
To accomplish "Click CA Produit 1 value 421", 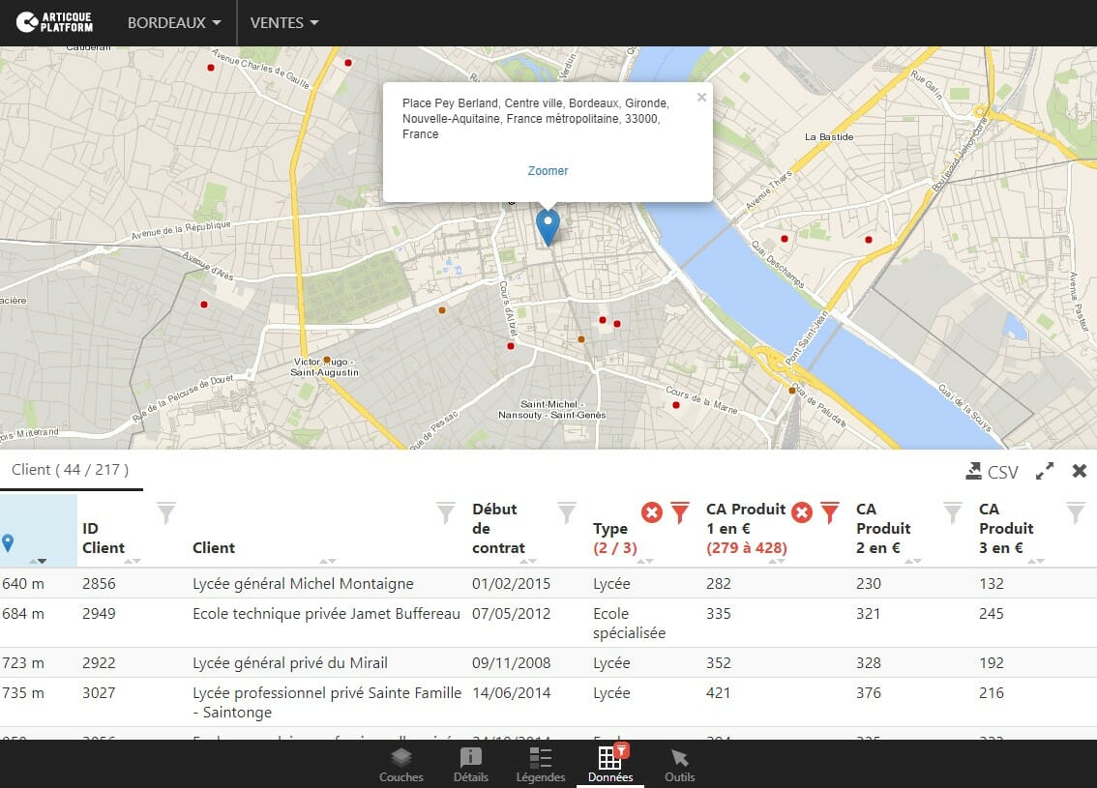I will pos(718,692).
